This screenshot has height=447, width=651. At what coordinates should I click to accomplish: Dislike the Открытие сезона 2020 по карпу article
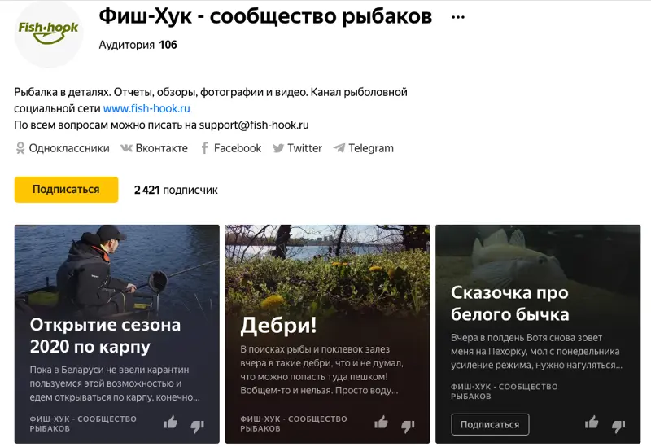[197, 425]
